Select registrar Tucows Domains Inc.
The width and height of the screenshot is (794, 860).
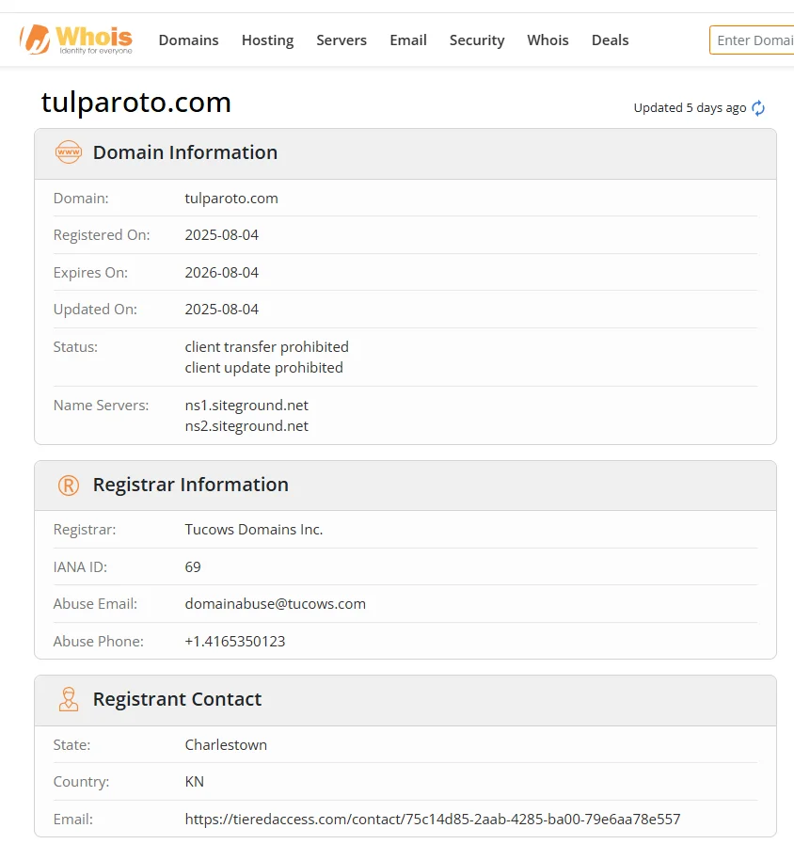point(254,530)
